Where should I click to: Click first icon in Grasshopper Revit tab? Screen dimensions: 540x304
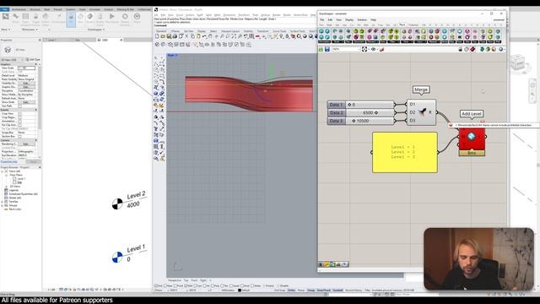321,31
